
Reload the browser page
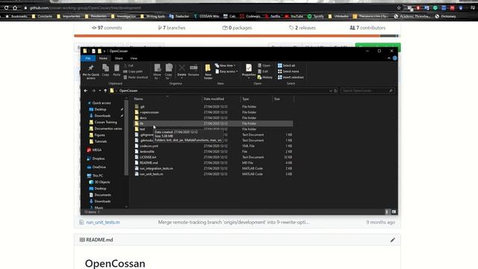(x=6, y=7)
